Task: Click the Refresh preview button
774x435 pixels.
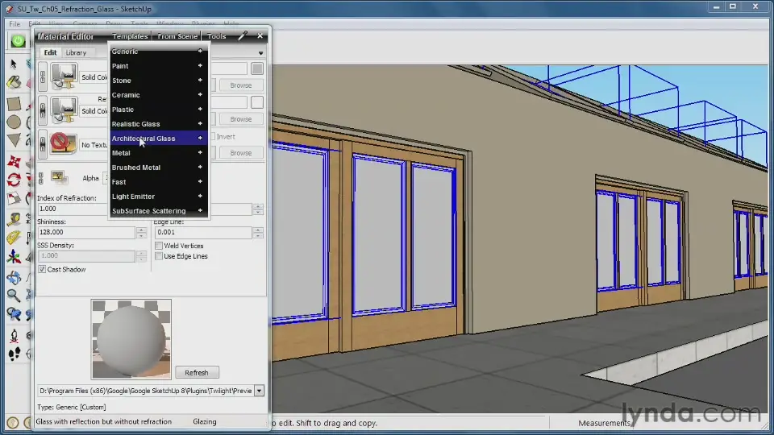Action: (x=197, y=372)
